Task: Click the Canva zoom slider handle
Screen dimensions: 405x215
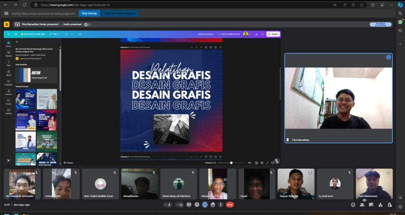Action: click(231, 163)
